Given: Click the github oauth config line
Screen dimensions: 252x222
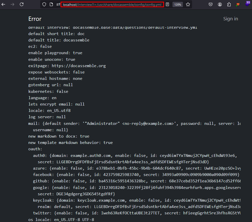Looking at the screenshot, I should tap(137, 181).
